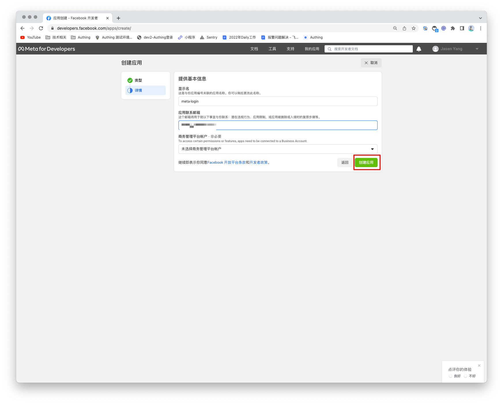
Task: Expand the tab search chevron in Chrome
Action: coord(480,18)
